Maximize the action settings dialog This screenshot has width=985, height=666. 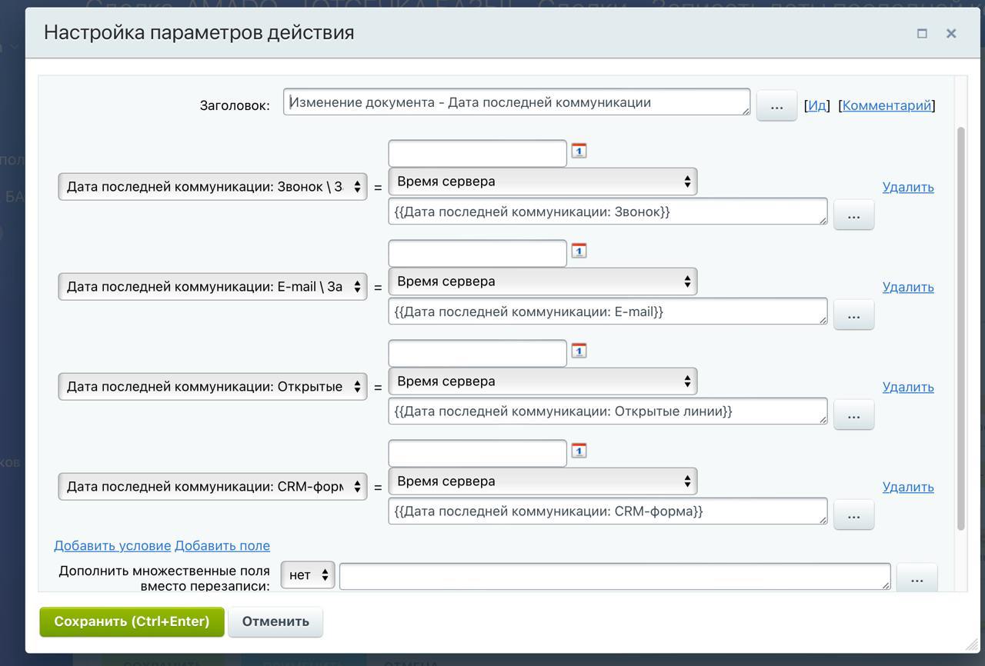click(x=922, y=33)
